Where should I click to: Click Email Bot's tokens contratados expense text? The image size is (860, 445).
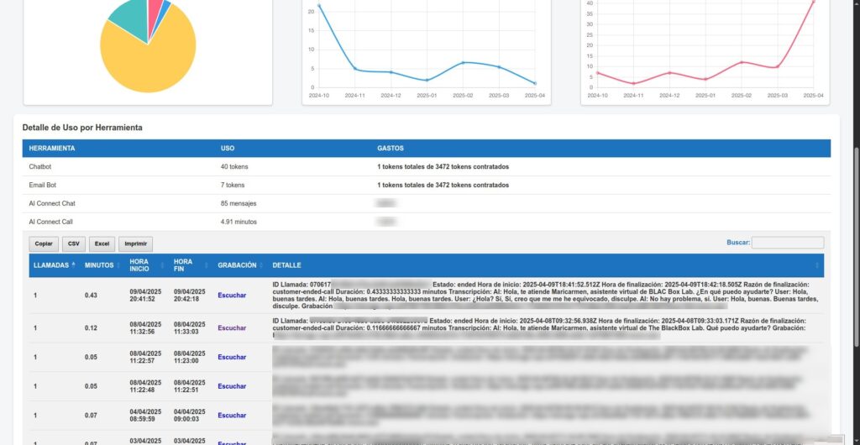[443, 186]
